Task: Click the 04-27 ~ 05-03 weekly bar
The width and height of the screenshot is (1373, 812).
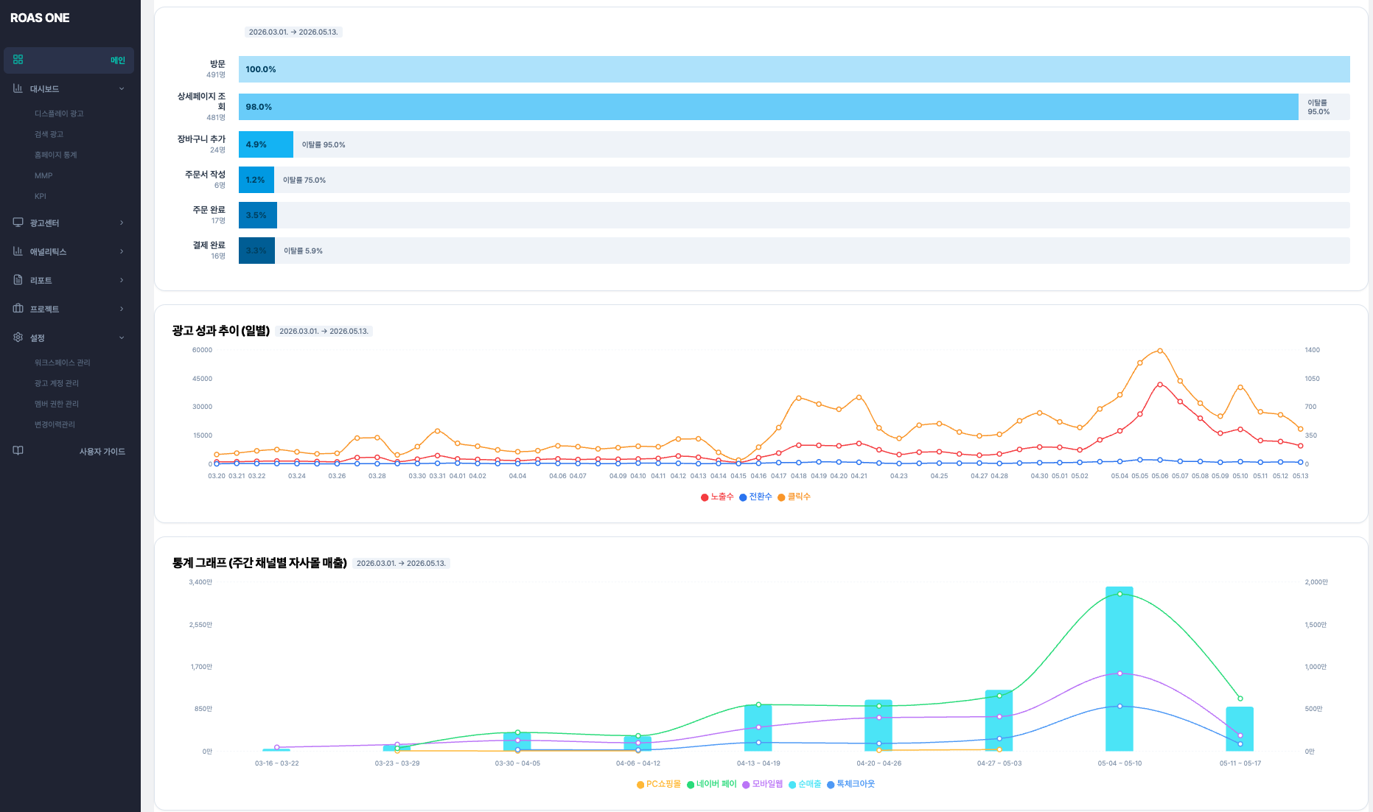Action: (x=999, y=721)
